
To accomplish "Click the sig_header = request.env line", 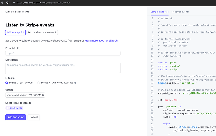I will (190, 113).
